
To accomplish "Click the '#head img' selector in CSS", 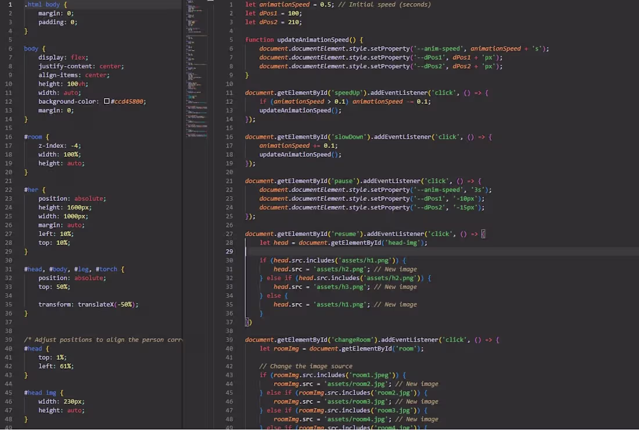I will 40,392.
